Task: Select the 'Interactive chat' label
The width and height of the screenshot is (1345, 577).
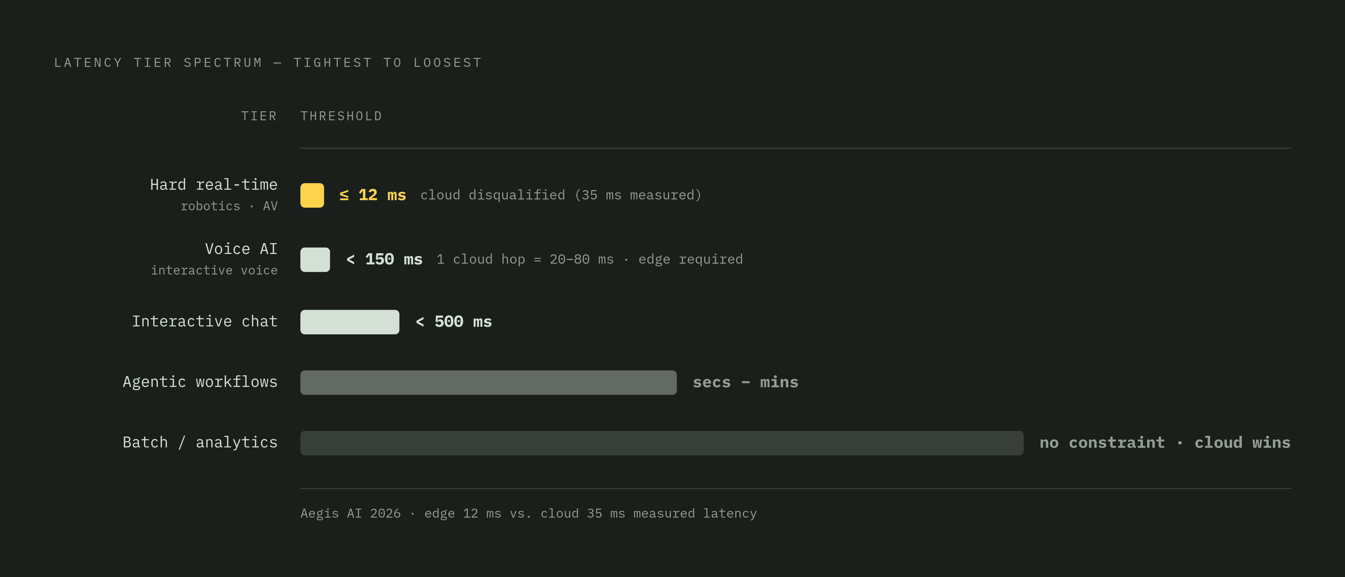Action: point(205,322)
